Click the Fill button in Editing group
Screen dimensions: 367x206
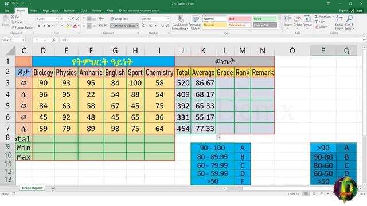[320, 22]
